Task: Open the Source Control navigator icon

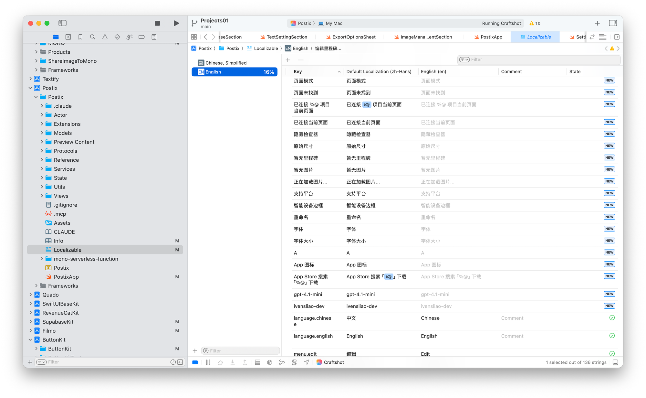Action: [x=68, y=37]
